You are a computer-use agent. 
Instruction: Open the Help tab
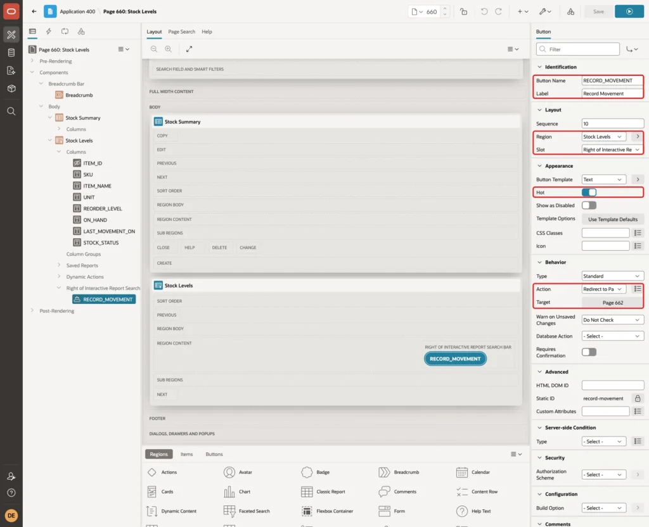[207, 32]
